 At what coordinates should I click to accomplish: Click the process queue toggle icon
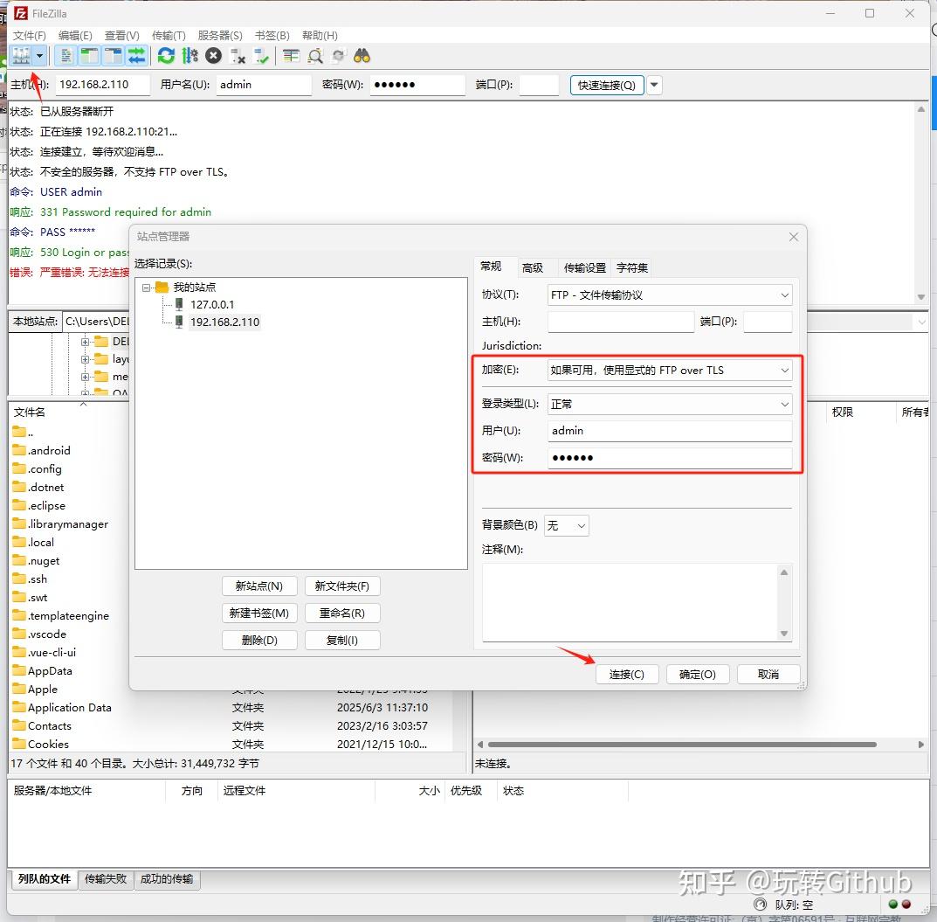click(x=190, y=56)
